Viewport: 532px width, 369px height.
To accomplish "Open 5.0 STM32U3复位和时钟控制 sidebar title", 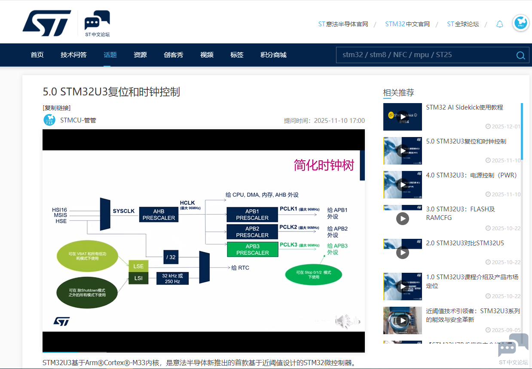I will tap(466, 141).
